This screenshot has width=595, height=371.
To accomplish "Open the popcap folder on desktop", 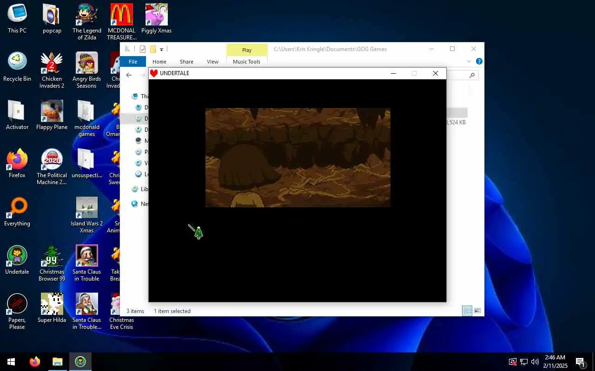I will tap(52, 19).
